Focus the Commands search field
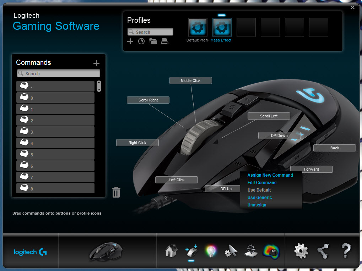Image resolution: width=362 pixels, height=271 pixels. click(59, 73)
